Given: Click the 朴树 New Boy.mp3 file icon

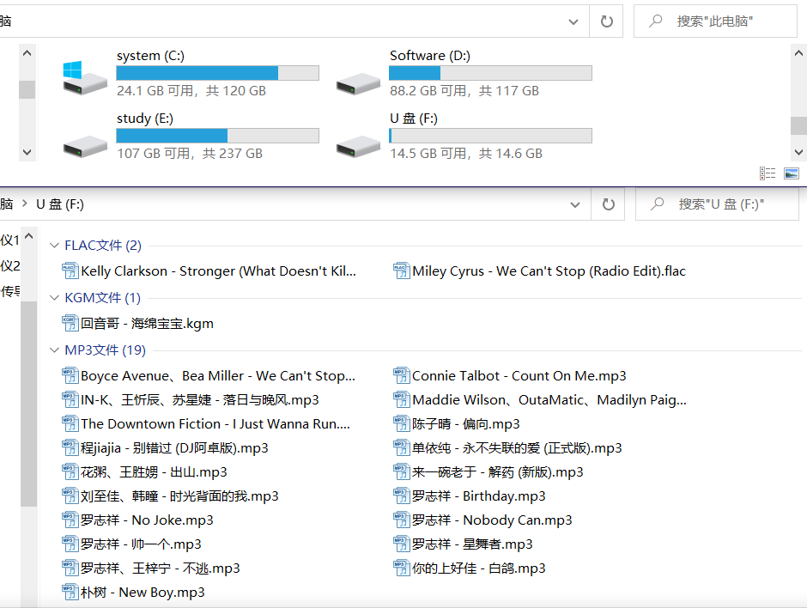Looking at the screenshot, I should [x=70, y=592].
